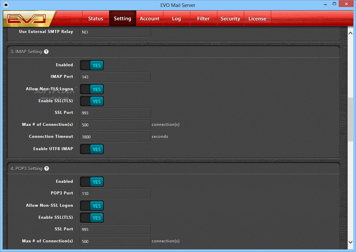Click the app icon in title bar
356x252 pixels.
(x=6, y=5)
